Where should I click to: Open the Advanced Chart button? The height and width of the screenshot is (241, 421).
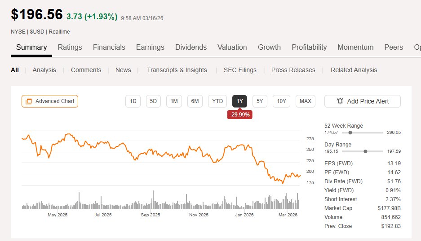click(50, 101)
